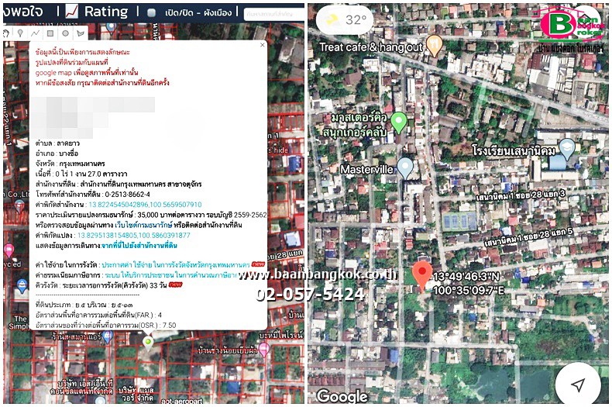Viewport: 612px width, 407px height.
Task: Select the rectangle drawing tool
Action: [50, 33]
